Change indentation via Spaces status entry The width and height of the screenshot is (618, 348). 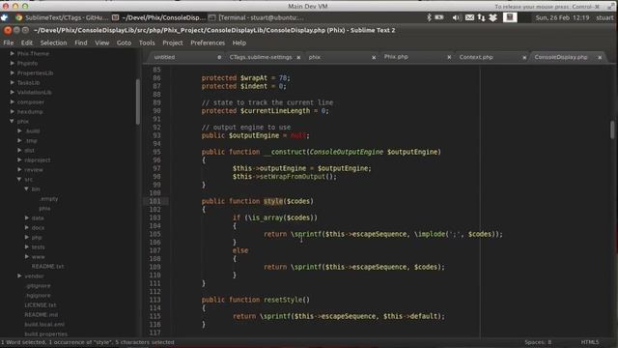[538, 342]
